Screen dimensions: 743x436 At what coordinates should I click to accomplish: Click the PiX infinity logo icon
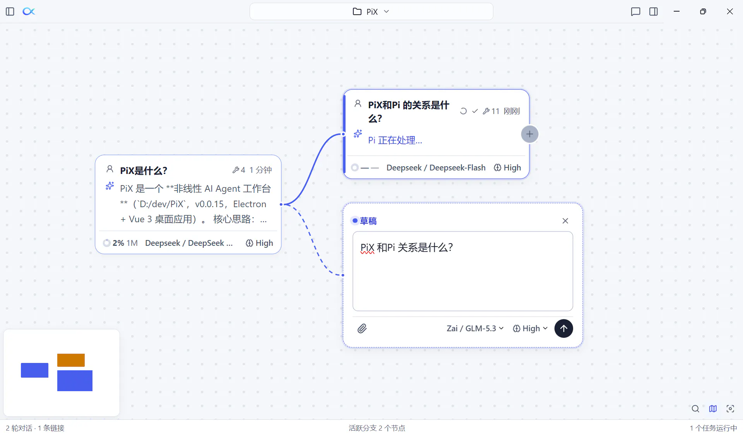(29, 12)
